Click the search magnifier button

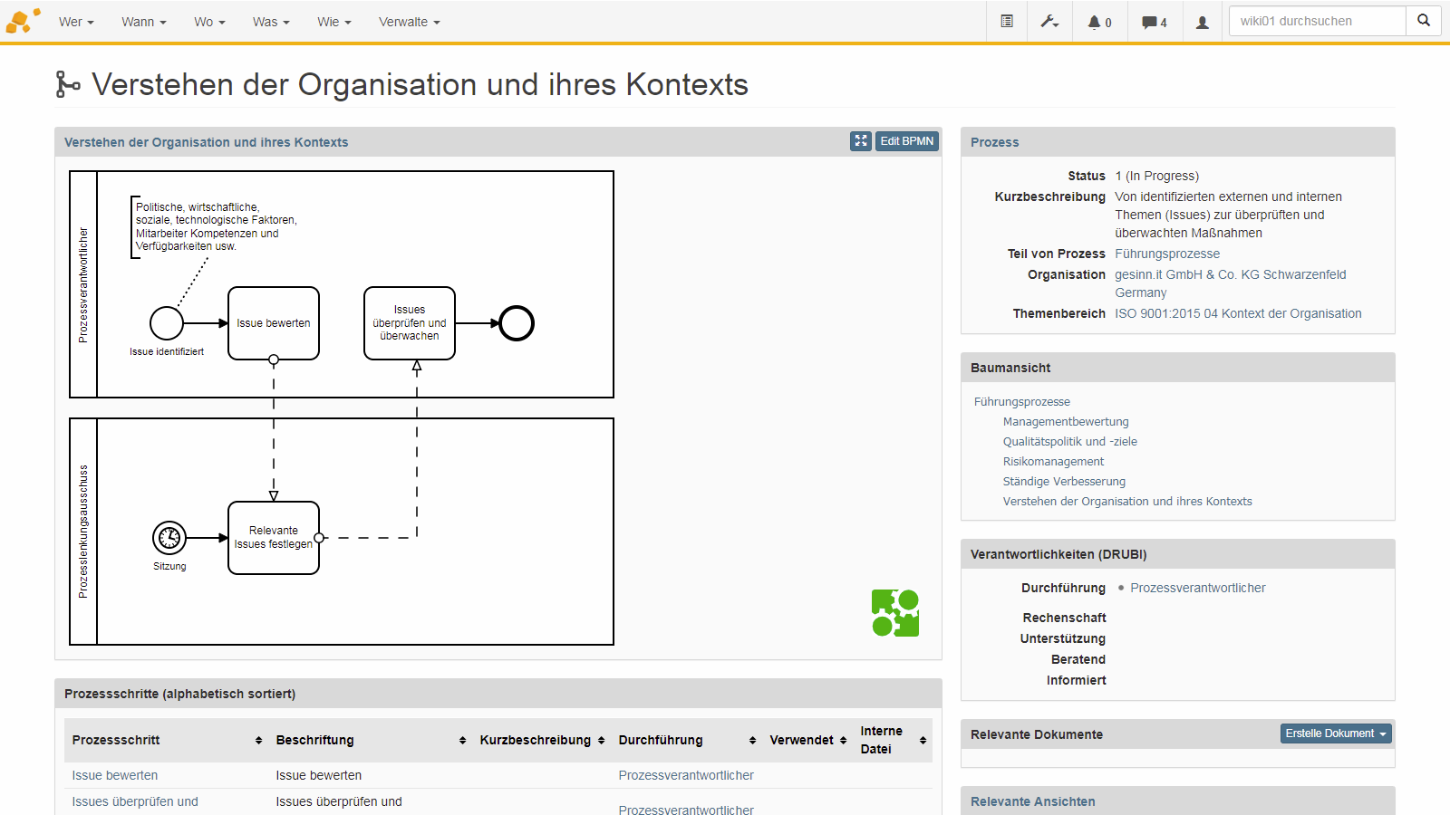click(x=1424, y=21)
